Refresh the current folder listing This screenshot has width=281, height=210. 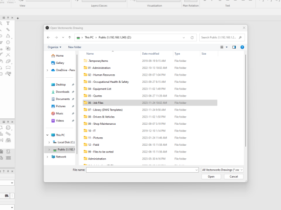[x=192, y=37]
